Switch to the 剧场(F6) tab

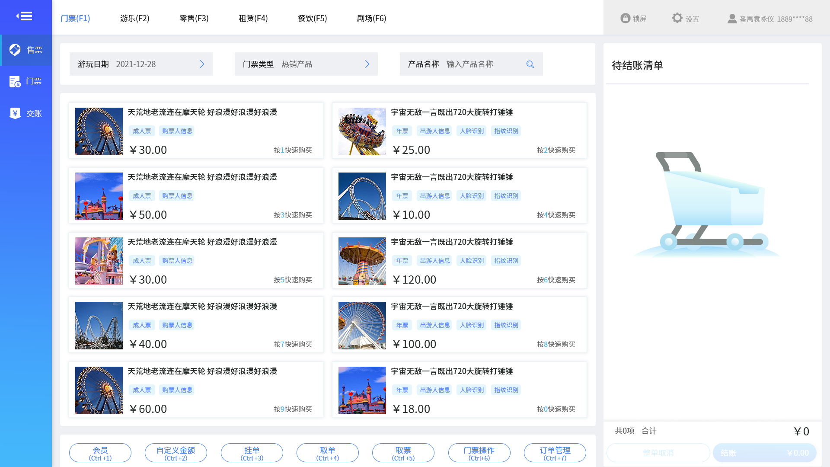pos(371,18)
